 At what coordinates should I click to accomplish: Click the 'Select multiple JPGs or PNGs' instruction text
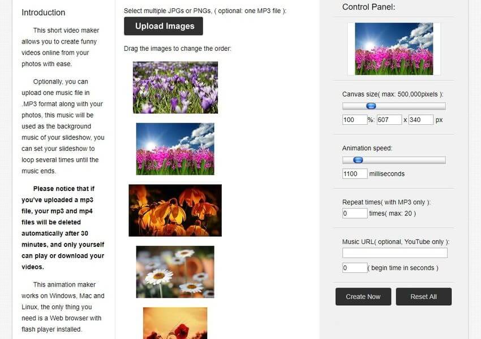[x=205, y=11]
